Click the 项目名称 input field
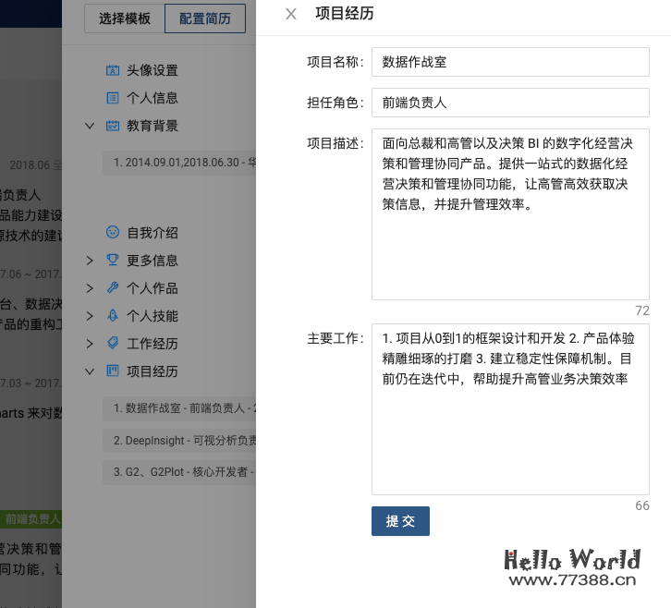 pyautogui.click(x=510, y=62)
